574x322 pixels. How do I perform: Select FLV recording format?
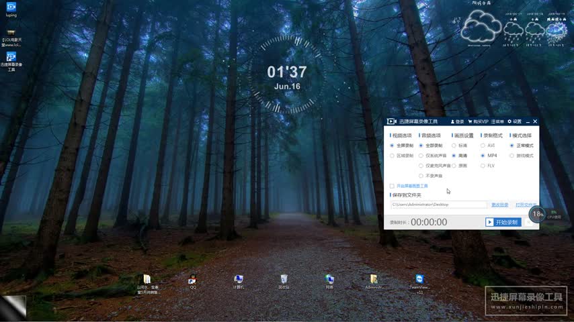[x=487, y=166]
